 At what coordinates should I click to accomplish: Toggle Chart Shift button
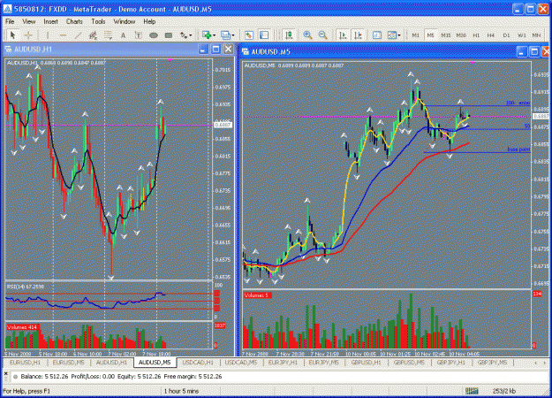(x=358, y=35)
